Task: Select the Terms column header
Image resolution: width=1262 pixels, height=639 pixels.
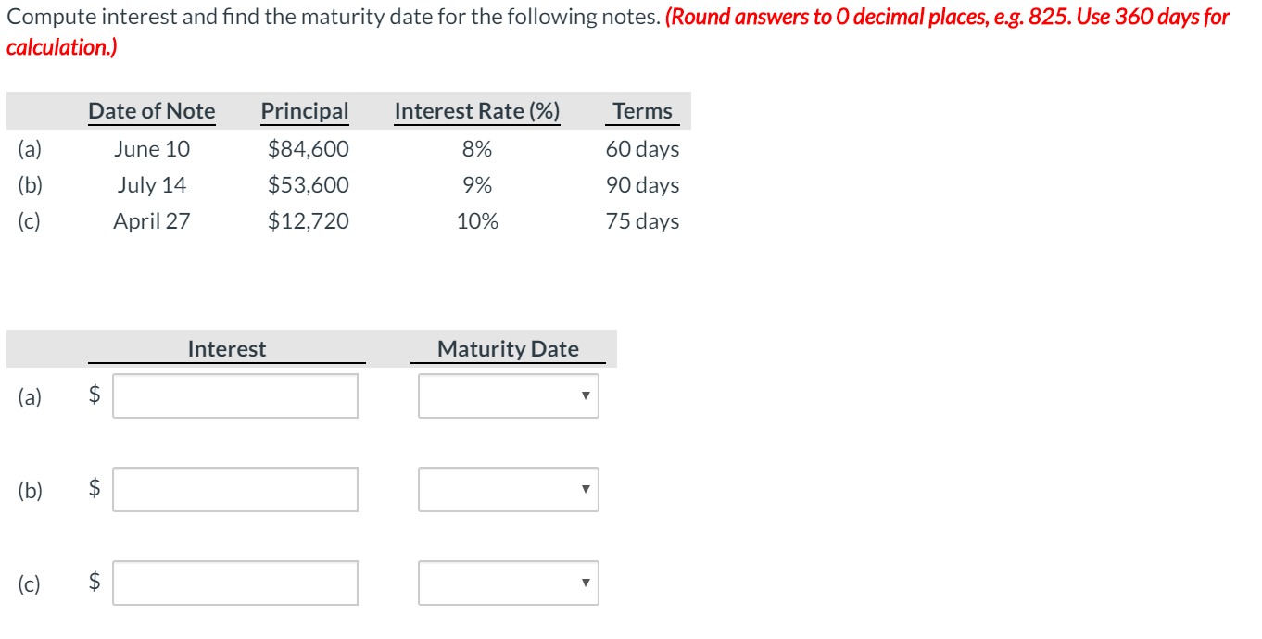Action: pyautogui.click(x=642, y=110)
